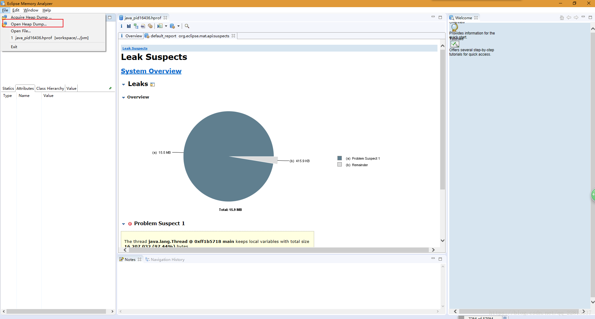
Task: Click the Type column header in inspector
Action: [x=8, y=96]
